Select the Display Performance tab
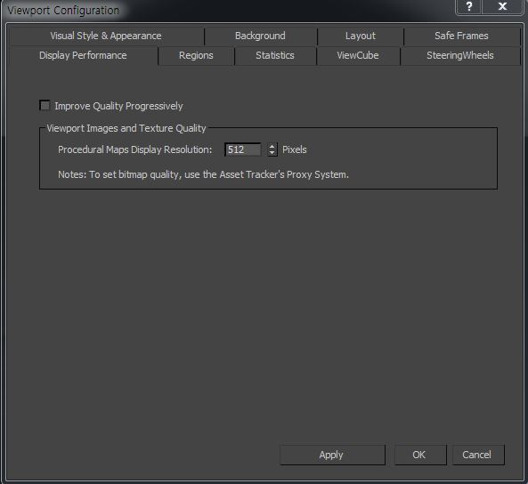The image size is (528, 484). point(83,55)
